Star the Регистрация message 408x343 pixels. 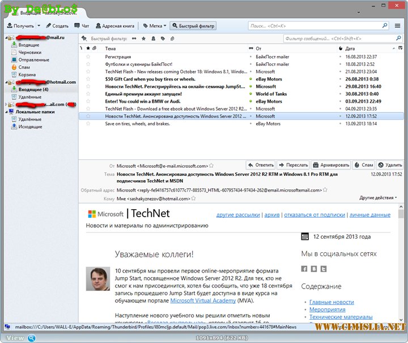[x=88, y=57]
